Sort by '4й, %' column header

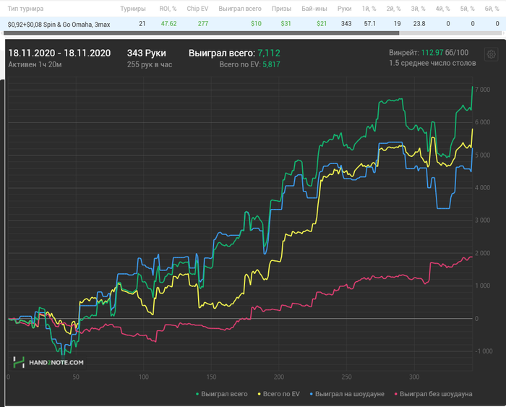point(442,9)
